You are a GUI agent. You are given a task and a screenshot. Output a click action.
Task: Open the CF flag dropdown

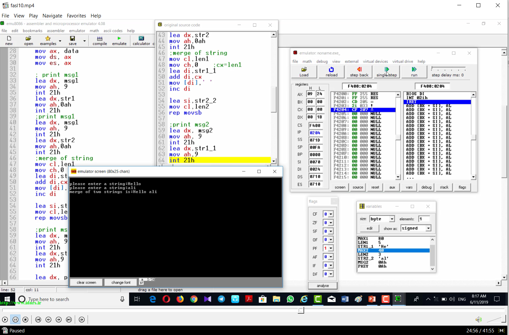[331, 214]
